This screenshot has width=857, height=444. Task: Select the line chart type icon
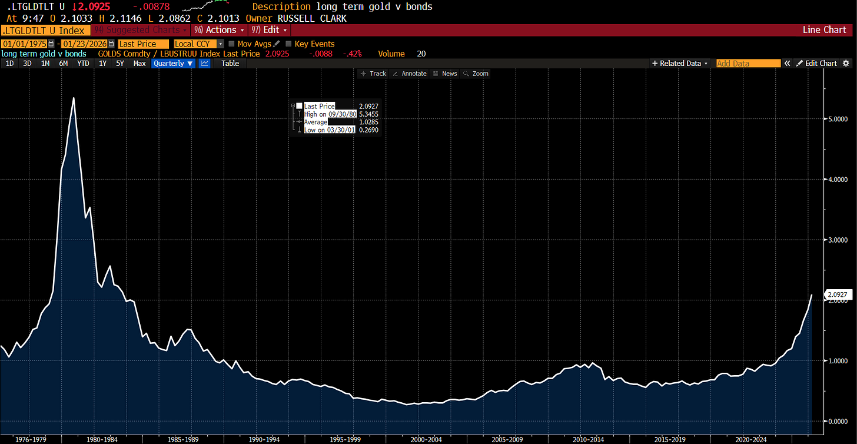[205, 63]
